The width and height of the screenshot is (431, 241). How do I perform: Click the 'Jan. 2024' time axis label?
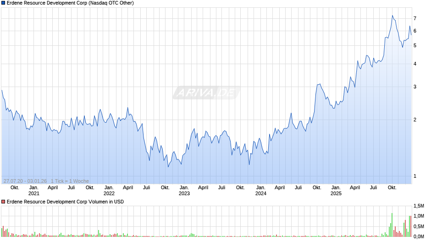pyautogui.click(x=260, y=191)
